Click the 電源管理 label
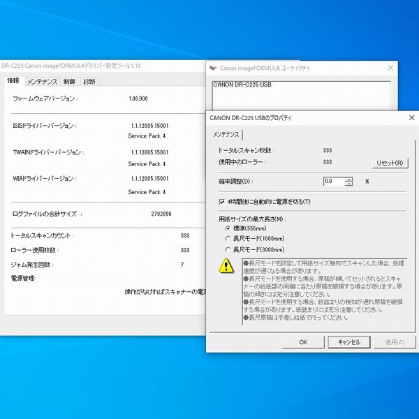This screenshot has height=419, width=419. tap(23, 279)
